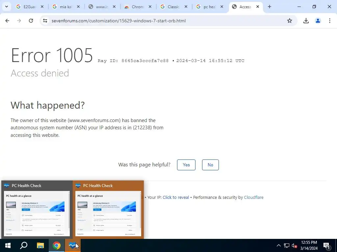The image size is (337, 252).
Task: Click the muted volume tray icon
Action: point(294,245)
